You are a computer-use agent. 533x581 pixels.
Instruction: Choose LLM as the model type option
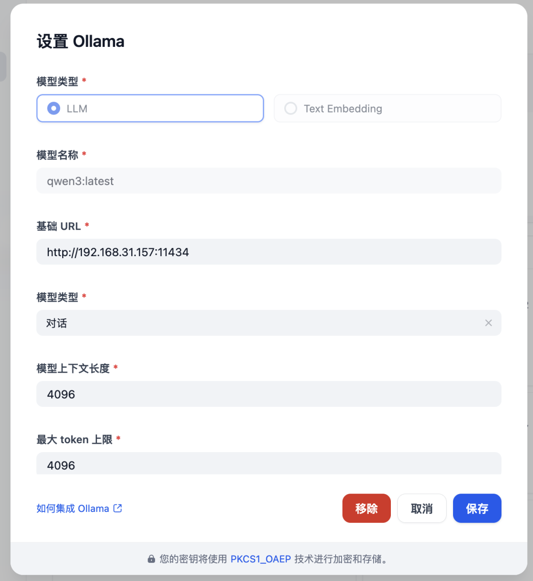tap(150, 108)
